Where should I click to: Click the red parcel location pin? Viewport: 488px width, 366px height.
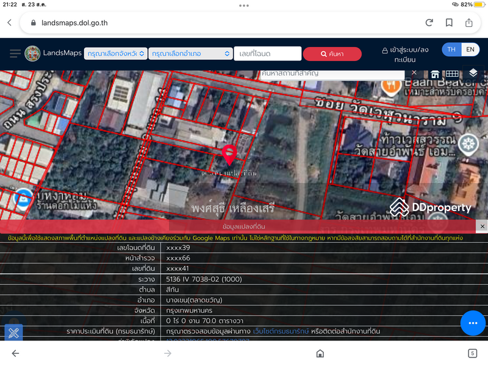coord(229,155)
